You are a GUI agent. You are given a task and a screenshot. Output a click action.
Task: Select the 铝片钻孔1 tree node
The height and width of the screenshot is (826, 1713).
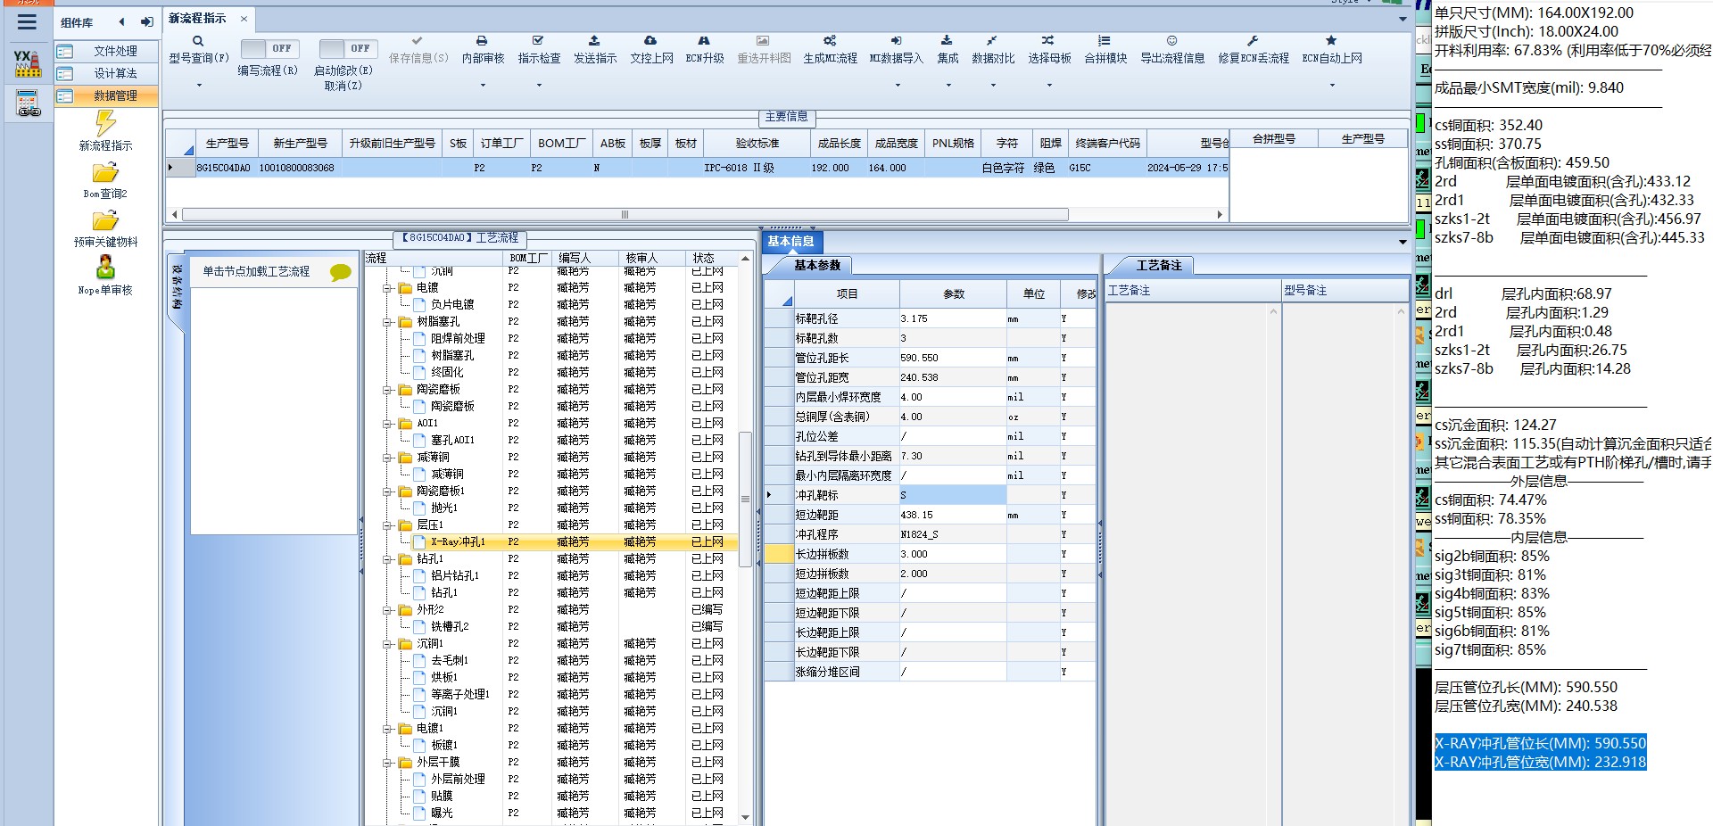click(x=455, y=576)
